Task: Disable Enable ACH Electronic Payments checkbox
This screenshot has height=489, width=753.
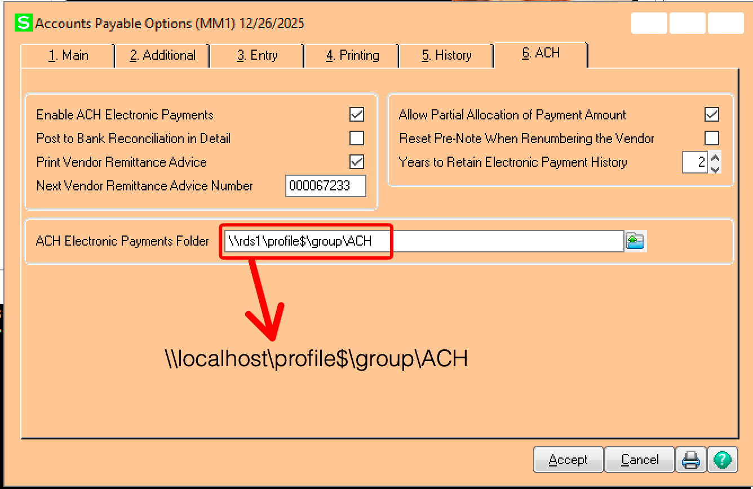Action: (356, 115)
